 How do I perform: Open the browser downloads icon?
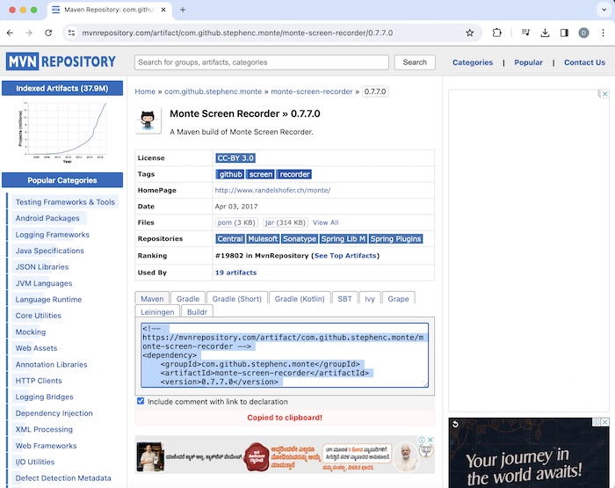tap(545, 33)
